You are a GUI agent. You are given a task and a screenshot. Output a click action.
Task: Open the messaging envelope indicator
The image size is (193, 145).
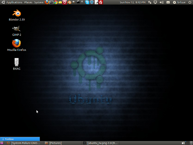pyautogui.click(x=168, y=2)
